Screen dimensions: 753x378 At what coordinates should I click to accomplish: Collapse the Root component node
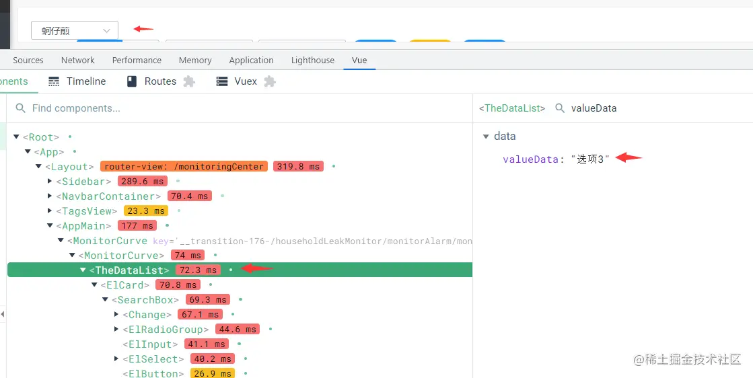coord(16,137)
